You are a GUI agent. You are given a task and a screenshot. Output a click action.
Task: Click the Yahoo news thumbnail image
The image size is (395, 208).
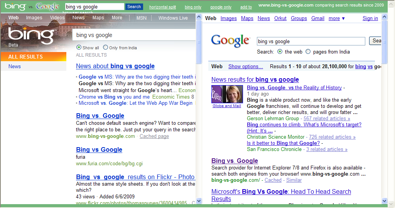(227, 94)
